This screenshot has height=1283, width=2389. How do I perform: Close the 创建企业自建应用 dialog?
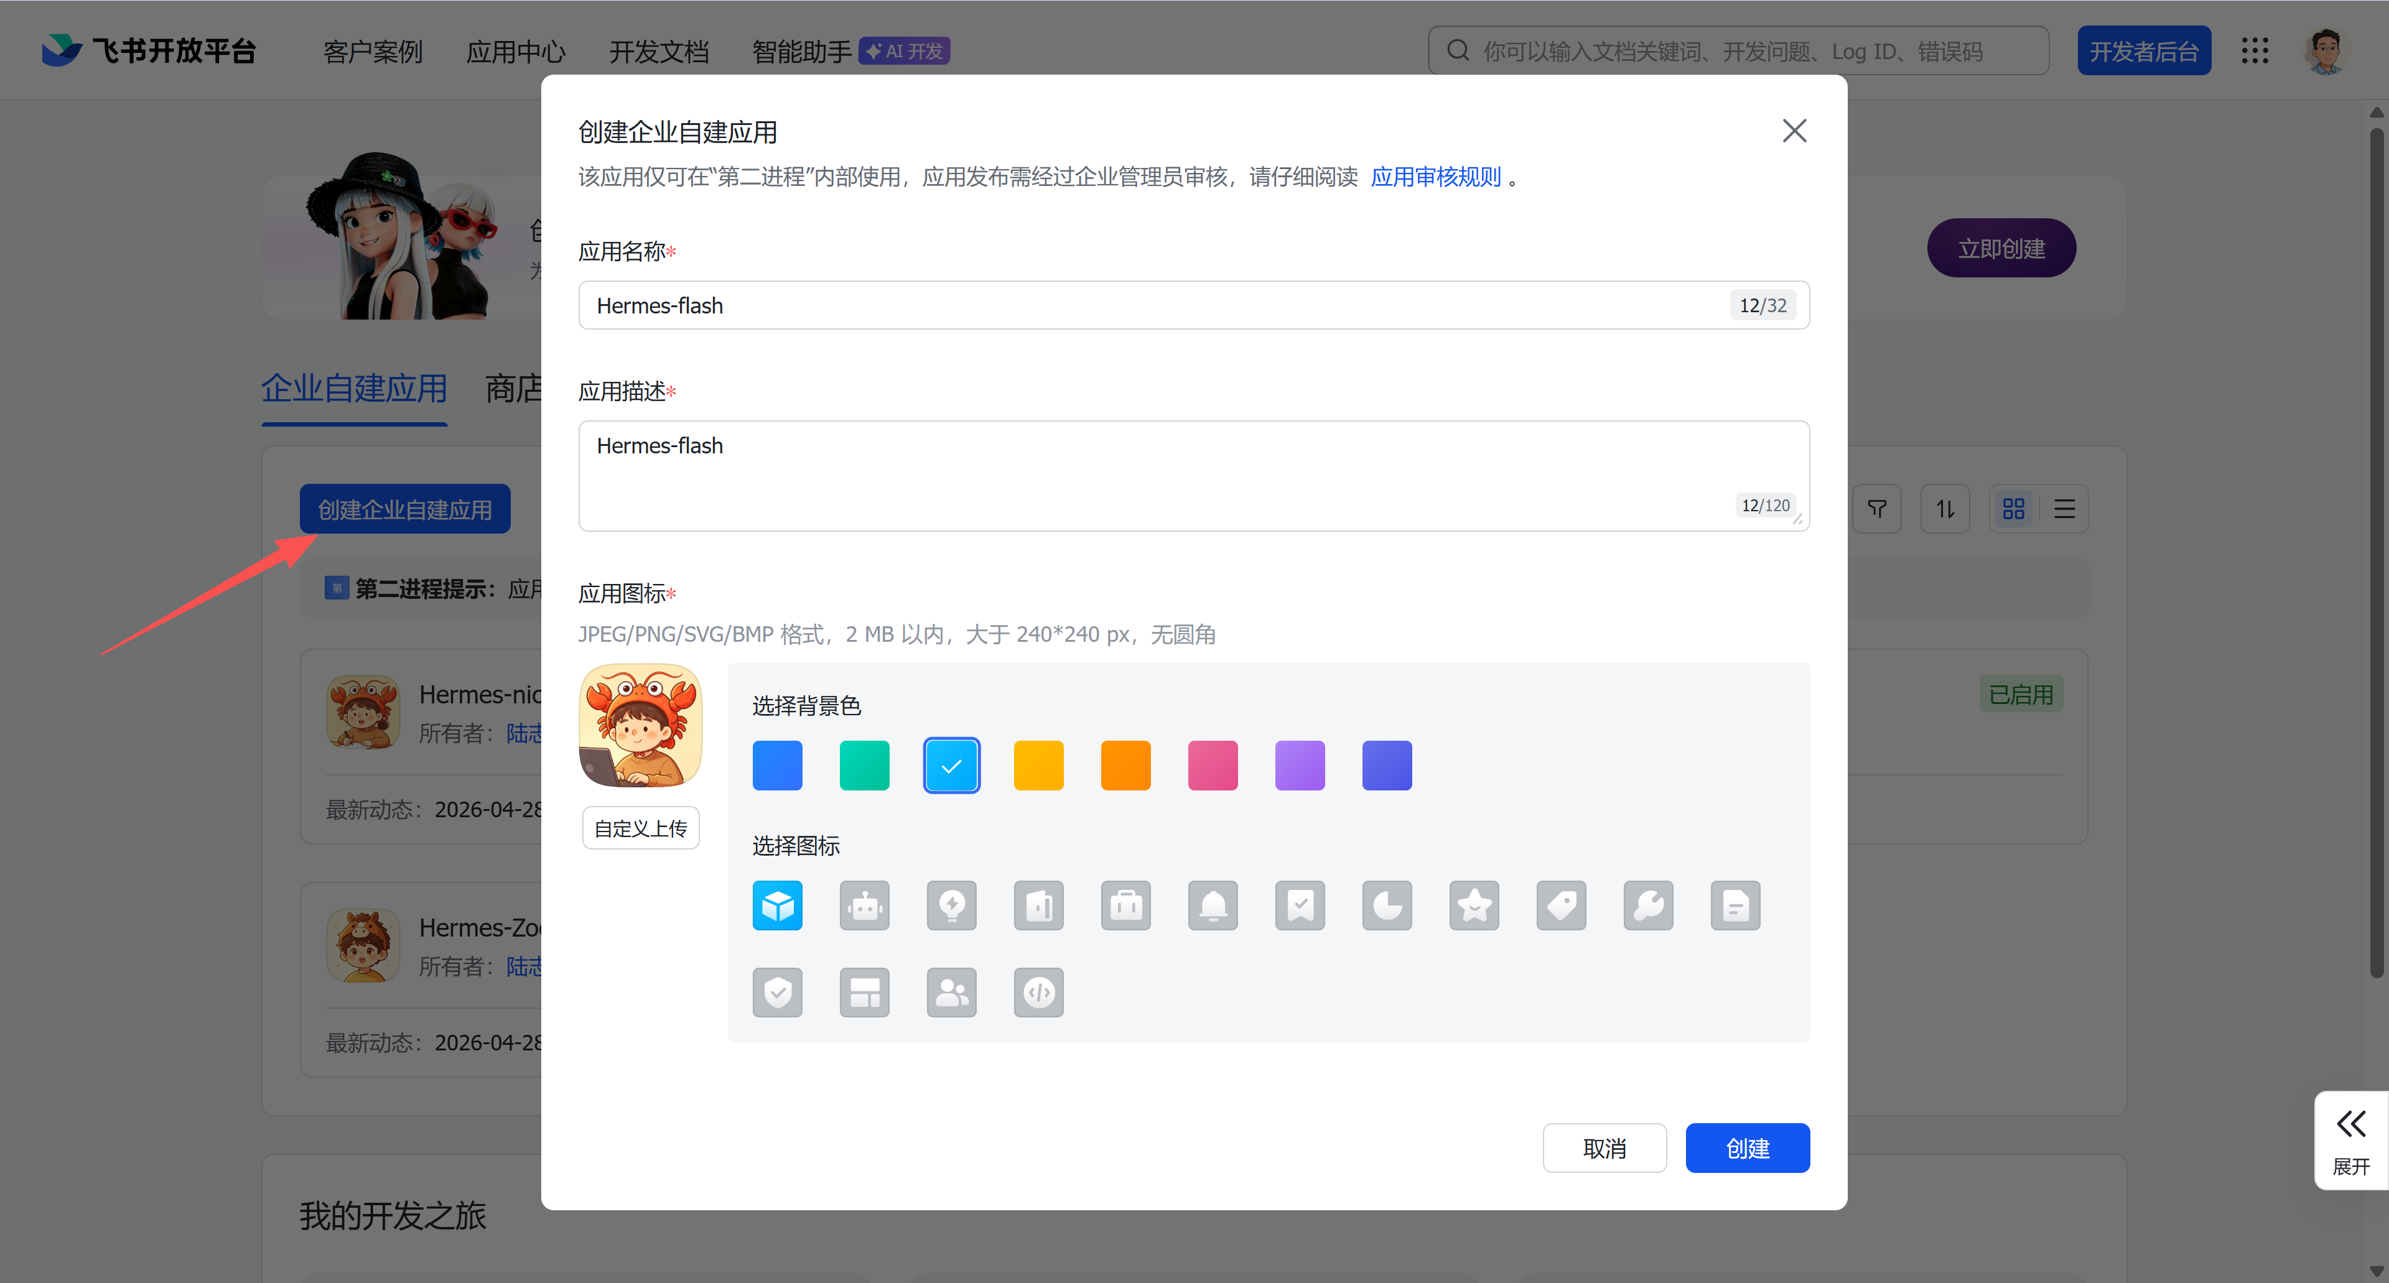pyautogui.click(x=1794, y=131)
